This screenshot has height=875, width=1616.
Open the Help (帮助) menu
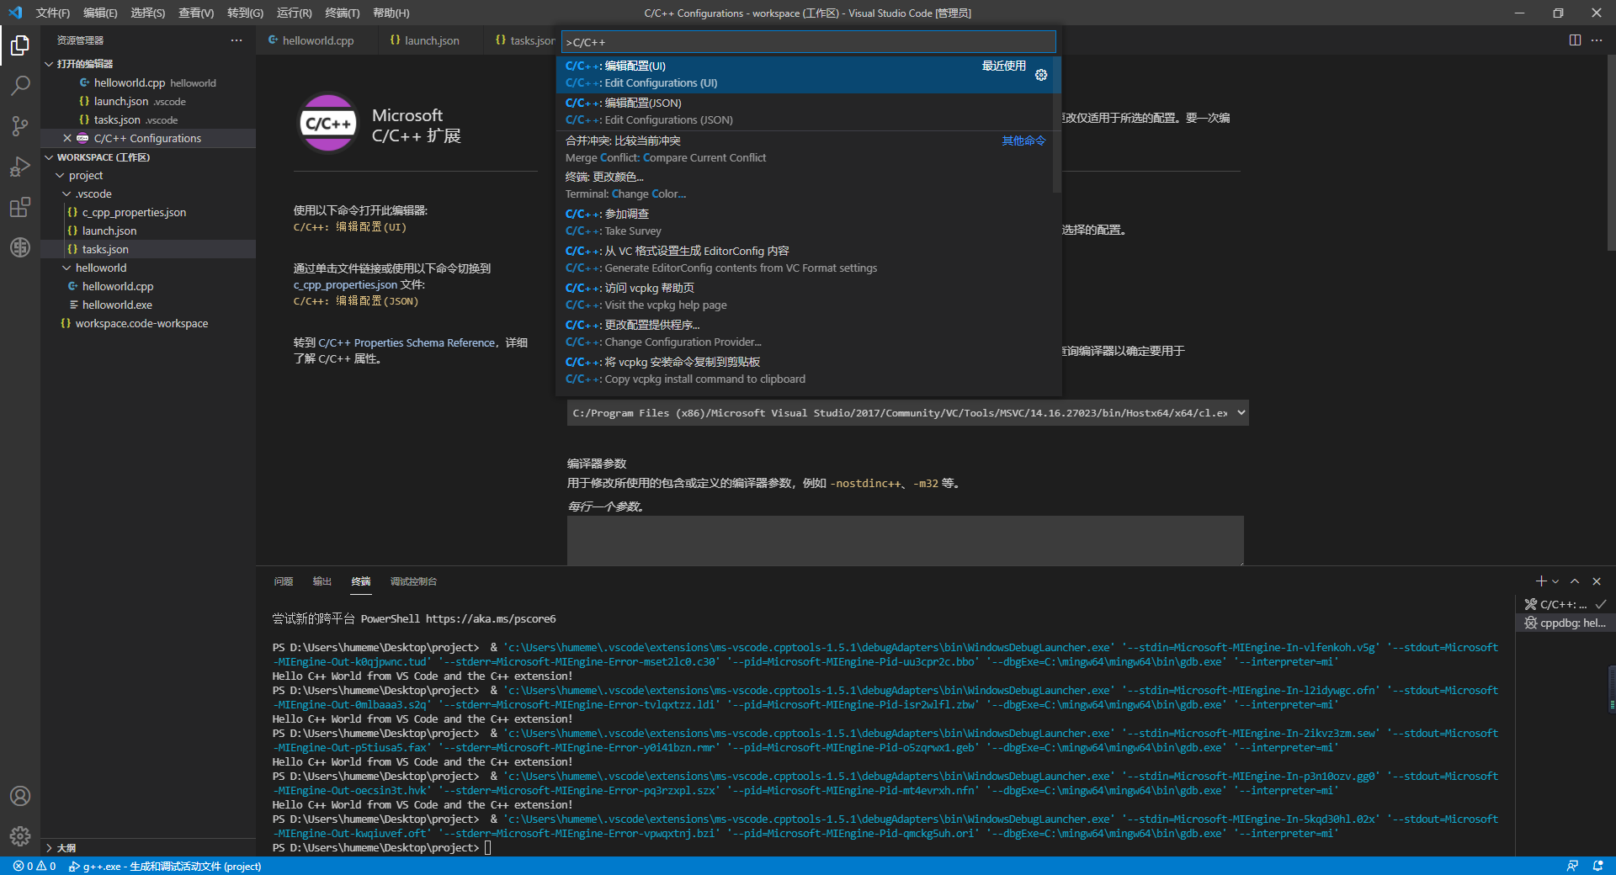click(391, 13)
